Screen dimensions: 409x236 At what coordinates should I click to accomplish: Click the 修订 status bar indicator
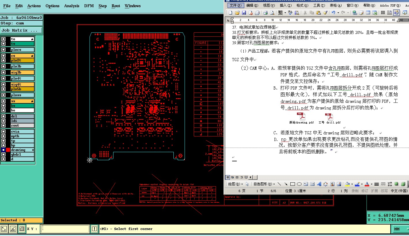[365, 191]
